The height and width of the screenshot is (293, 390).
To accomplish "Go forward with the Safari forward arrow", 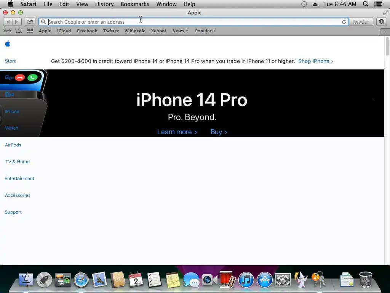I will (17, 22).
